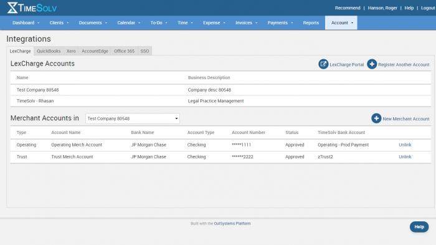Click the Trust Merch Account name cell

point(72,156)
